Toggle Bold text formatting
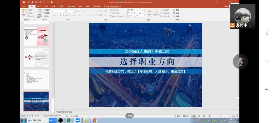274x123 pixels. tap(54, 16)
